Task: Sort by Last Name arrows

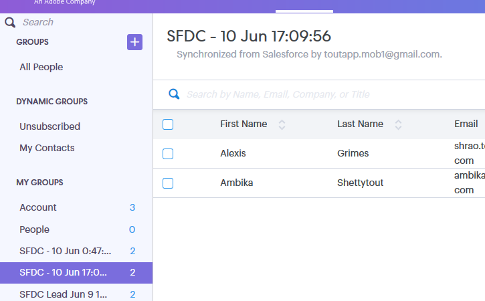Action: click(399, 124)
